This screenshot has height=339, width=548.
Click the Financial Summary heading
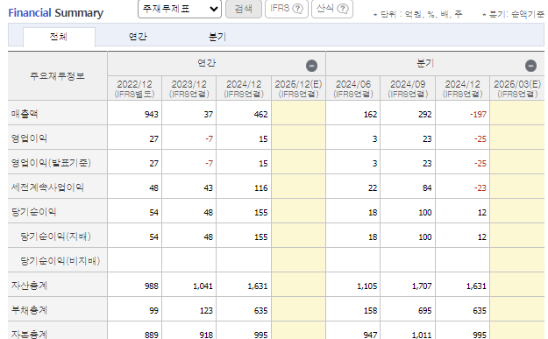pos(56,13)
